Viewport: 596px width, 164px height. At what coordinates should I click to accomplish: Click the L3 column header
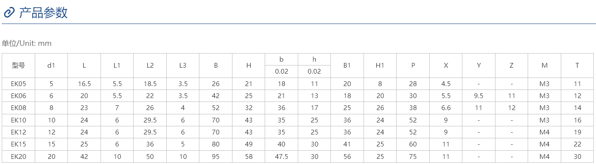183,66
